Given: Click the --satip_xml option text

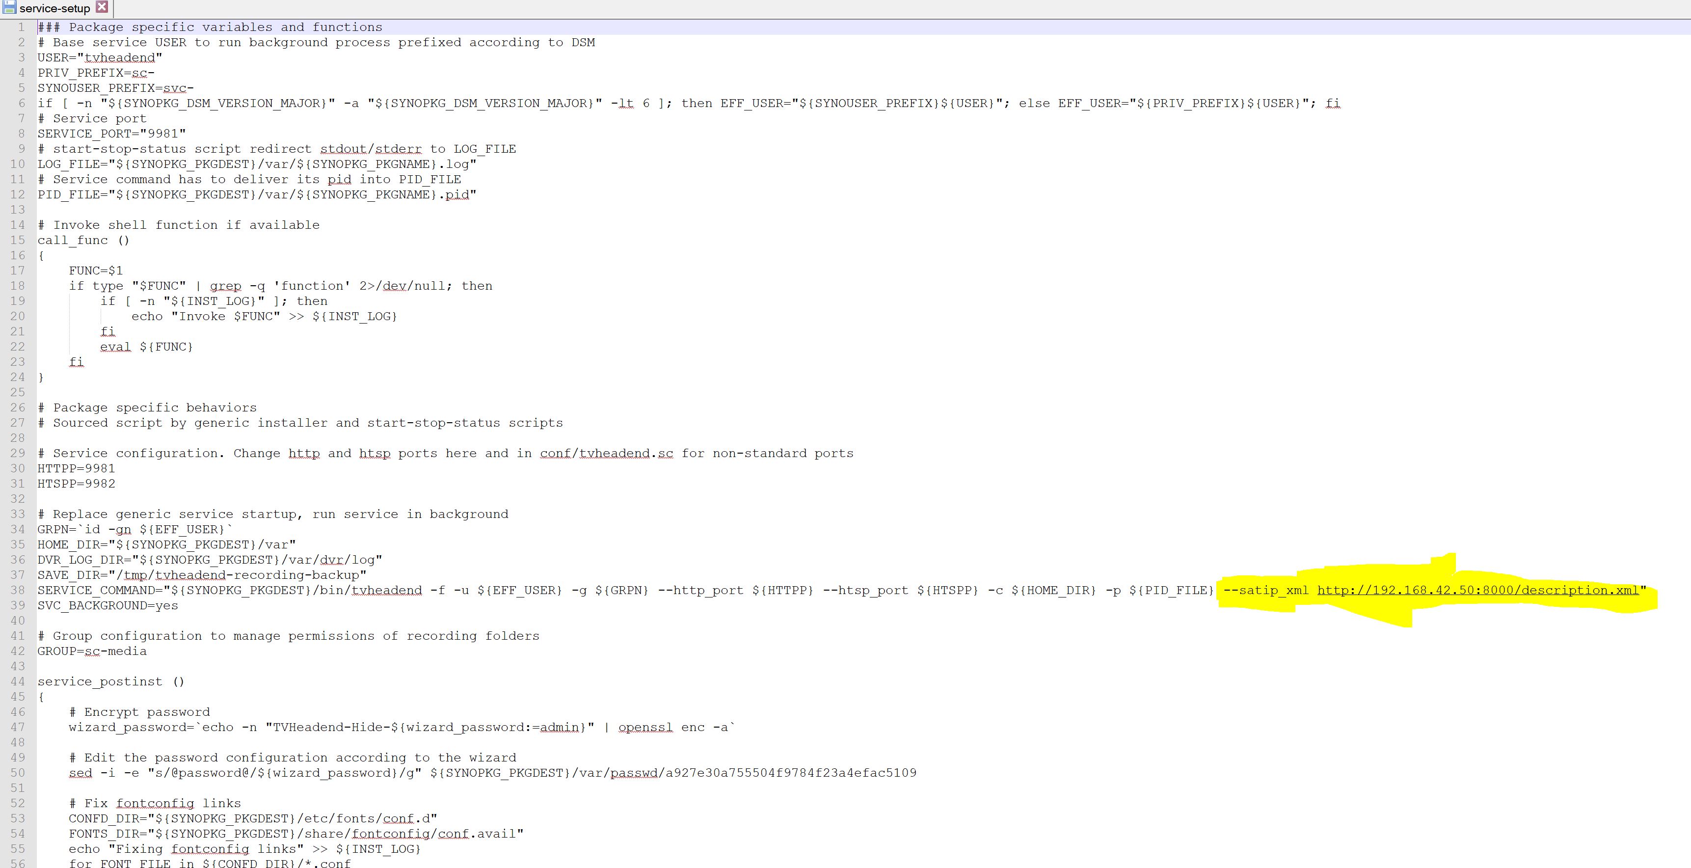Looking at the screenshot, I should point(1265,590).
